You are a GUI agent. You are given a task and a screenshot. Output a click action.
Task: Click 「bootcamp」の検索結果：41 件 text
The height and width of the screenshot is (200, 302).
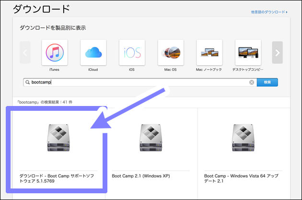(x=45, y=102)
